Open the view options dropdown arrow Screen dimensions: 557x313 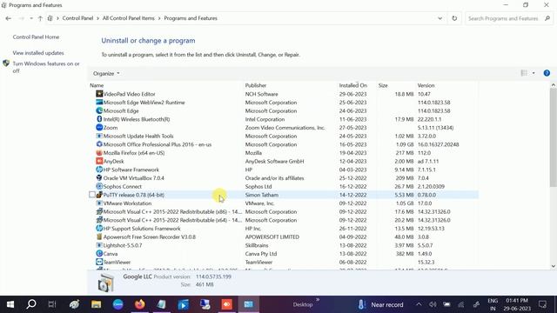[534, 73]
